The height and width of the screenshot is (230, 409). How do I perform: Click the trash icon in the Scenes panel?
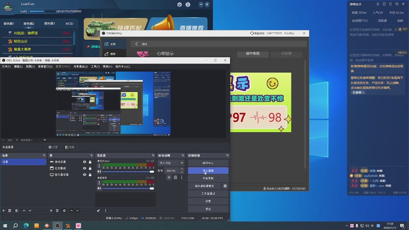[10, 211]
